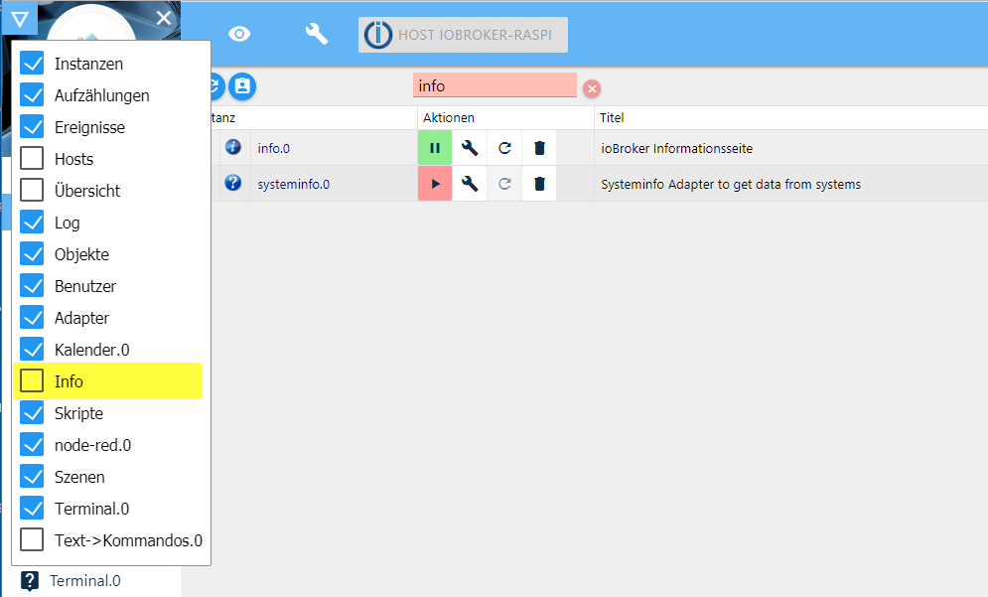Enable the Info menu checkbox

click(x=33, y=381)
